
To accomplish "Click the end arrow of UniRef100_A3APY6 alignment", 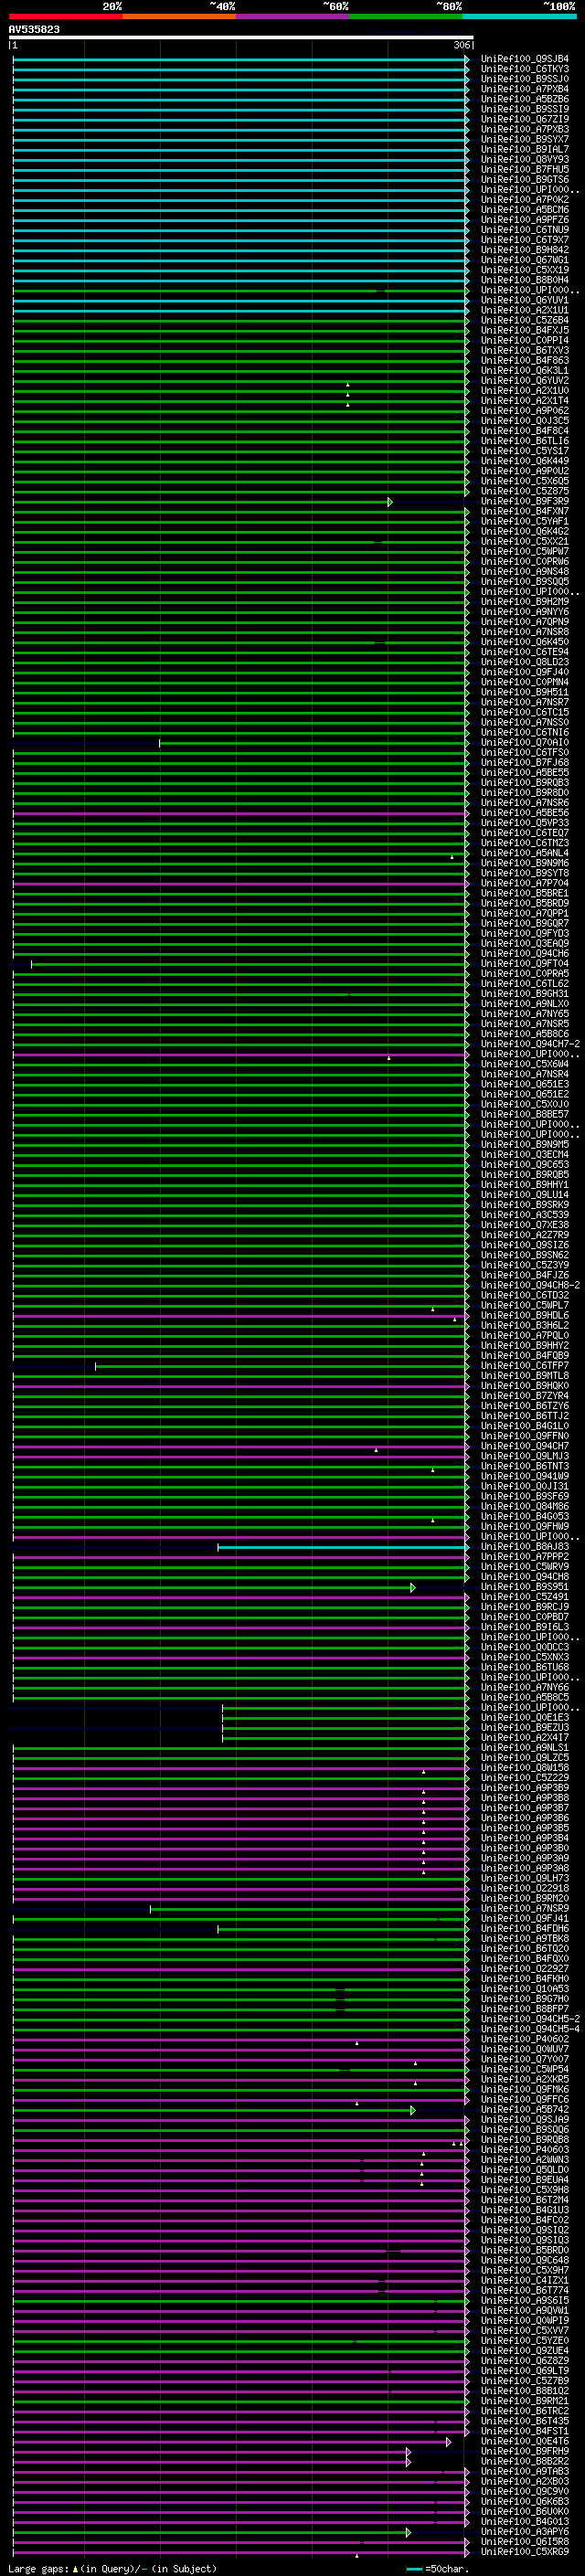I will (x=408, y=2532).
